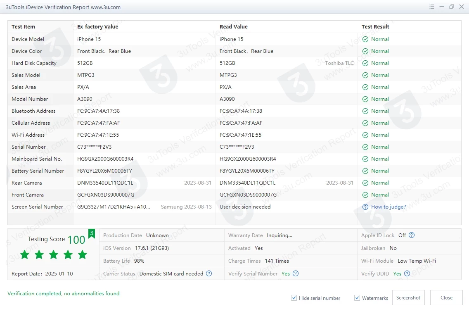Click the Samsung 2023-08-13 text
This screenshot has height=311, width=469.
(x=186, y=207)
